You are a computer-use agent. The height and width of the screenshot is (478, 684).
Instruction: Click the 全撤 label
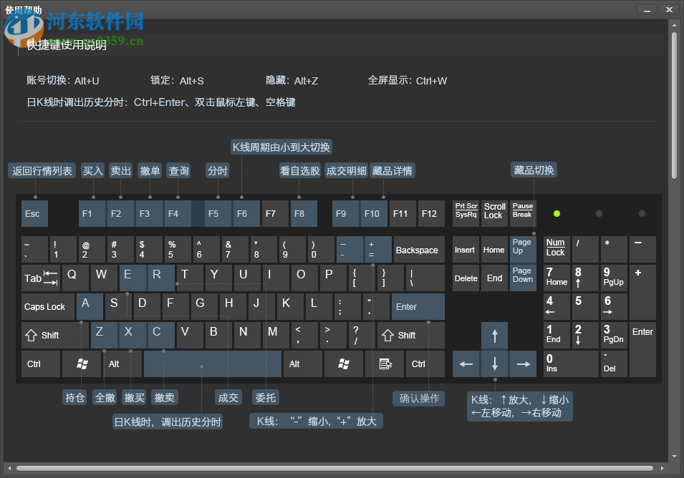pyautogui.click(x=105, y=397)
